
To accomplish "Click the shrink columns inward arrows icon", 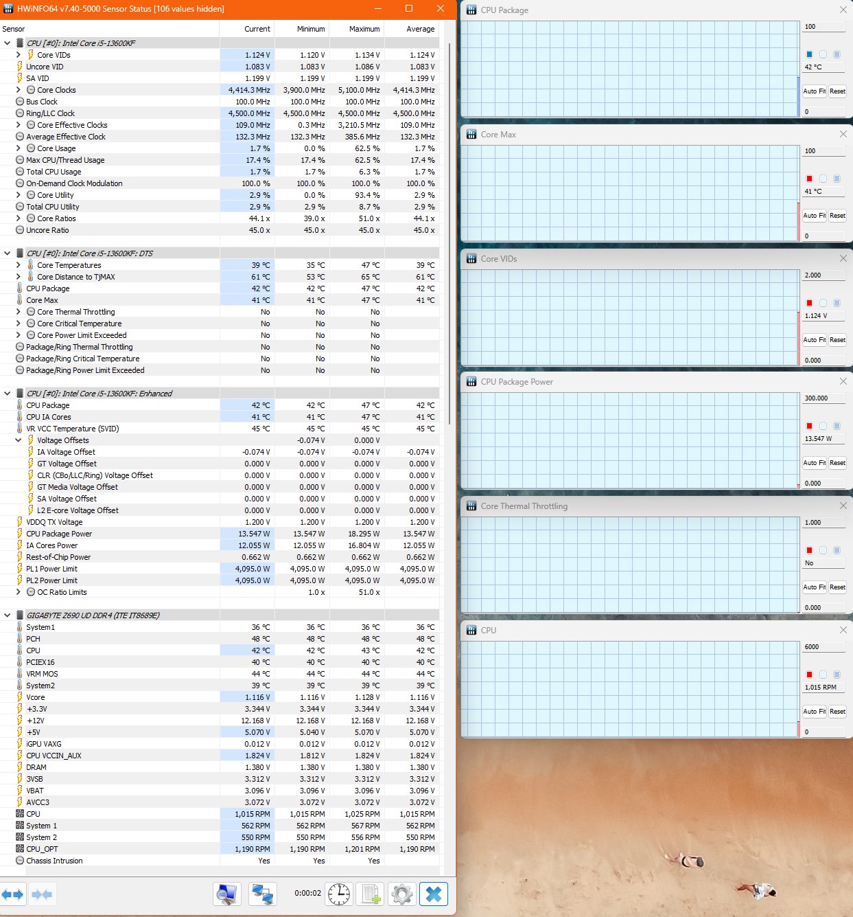I will pos(42,894).
